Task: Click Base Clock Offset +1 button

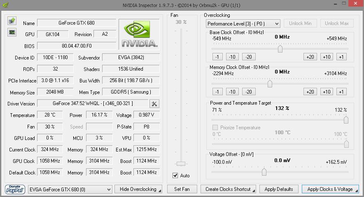Action: [x=341, y=57]
